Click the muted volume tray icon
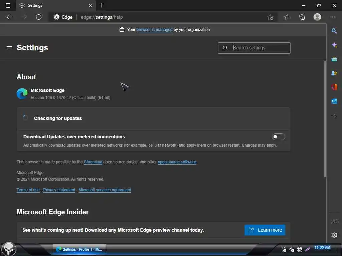This screenshot has height=256, width=342. pyautogui.click(x=292, y=249)
